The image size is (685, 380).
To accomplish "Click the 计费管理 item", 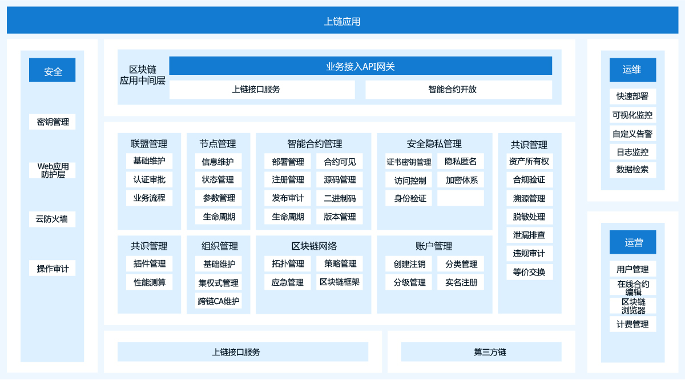I will pyautogui.click(x=632, y=324).
